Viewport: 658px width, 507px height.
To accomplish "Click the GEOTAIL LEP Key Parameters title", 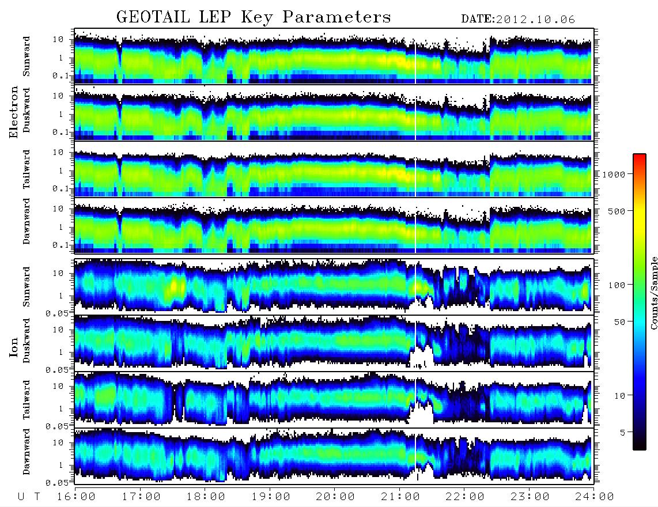I will point(254,17).
